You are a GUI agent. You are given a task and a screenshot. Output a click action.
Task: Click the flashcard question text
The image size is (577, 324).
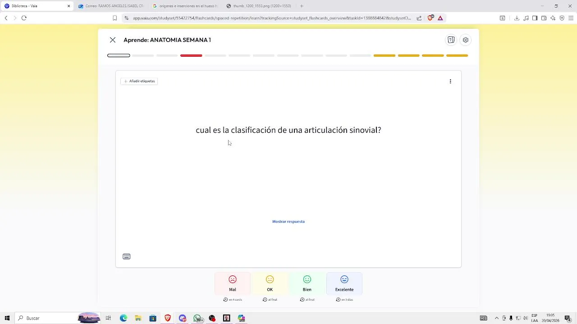click(288, 130)
